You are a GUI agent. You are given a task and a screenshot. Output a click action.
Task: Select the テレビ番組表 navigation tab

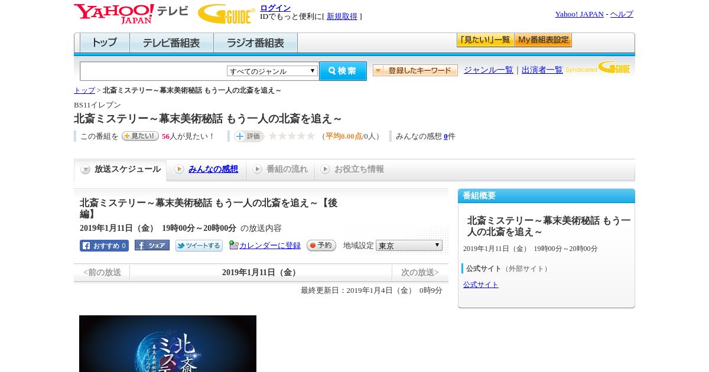coord(171,43)
